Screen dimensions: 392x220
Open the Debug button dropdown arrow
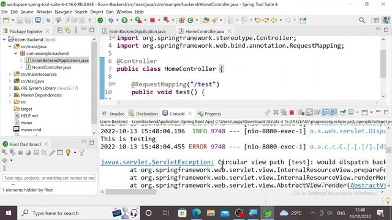(117, 20)
